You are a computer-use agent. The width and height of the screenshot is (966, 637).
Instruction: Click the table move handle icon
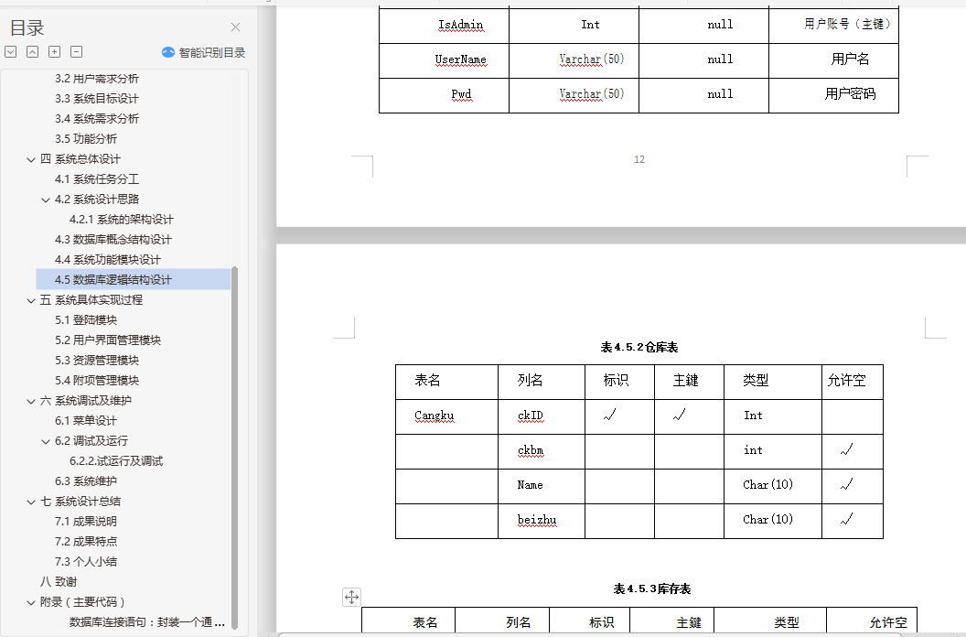(351, 597)
